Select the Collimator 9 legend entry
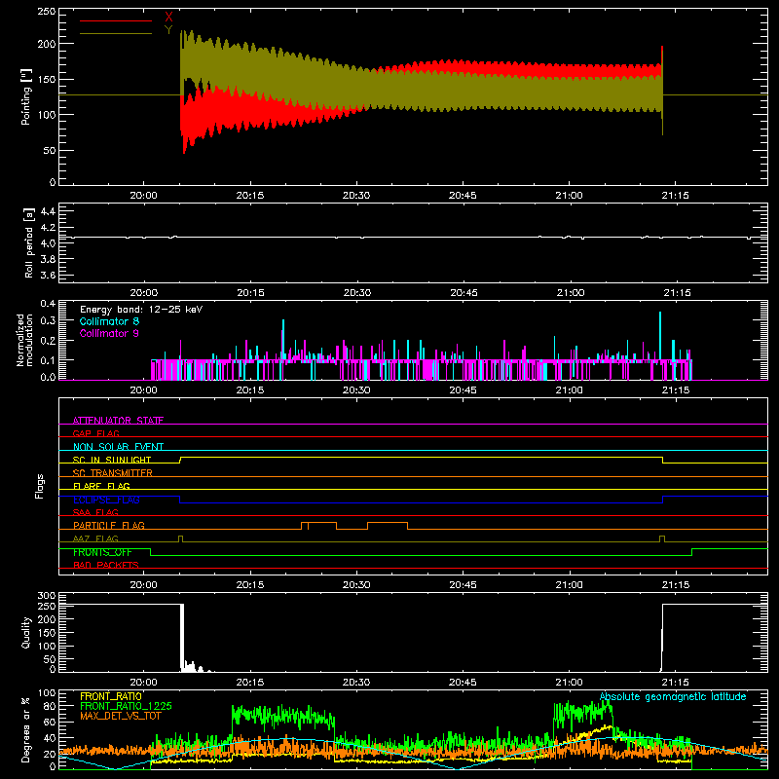Screen dimensions: 779x779 [x=109, y=333]
